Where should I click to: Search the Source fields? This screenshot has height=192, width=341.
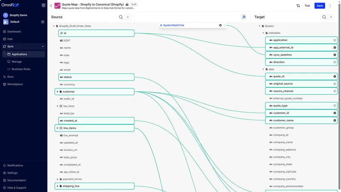point(121,17)
